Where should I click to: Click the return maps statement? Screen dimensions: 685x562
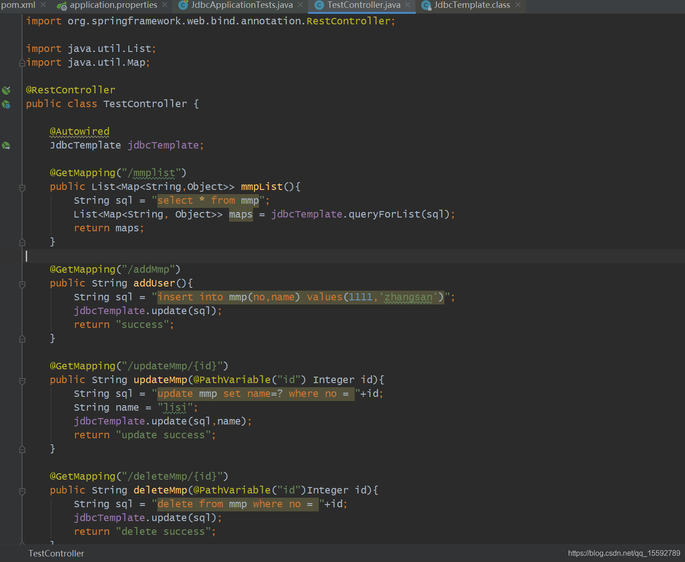pos(109,228)
